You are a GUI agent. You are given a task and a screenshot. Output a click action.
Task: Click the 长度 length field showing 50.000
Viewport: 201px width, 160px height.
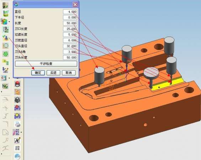coord(70,23)
